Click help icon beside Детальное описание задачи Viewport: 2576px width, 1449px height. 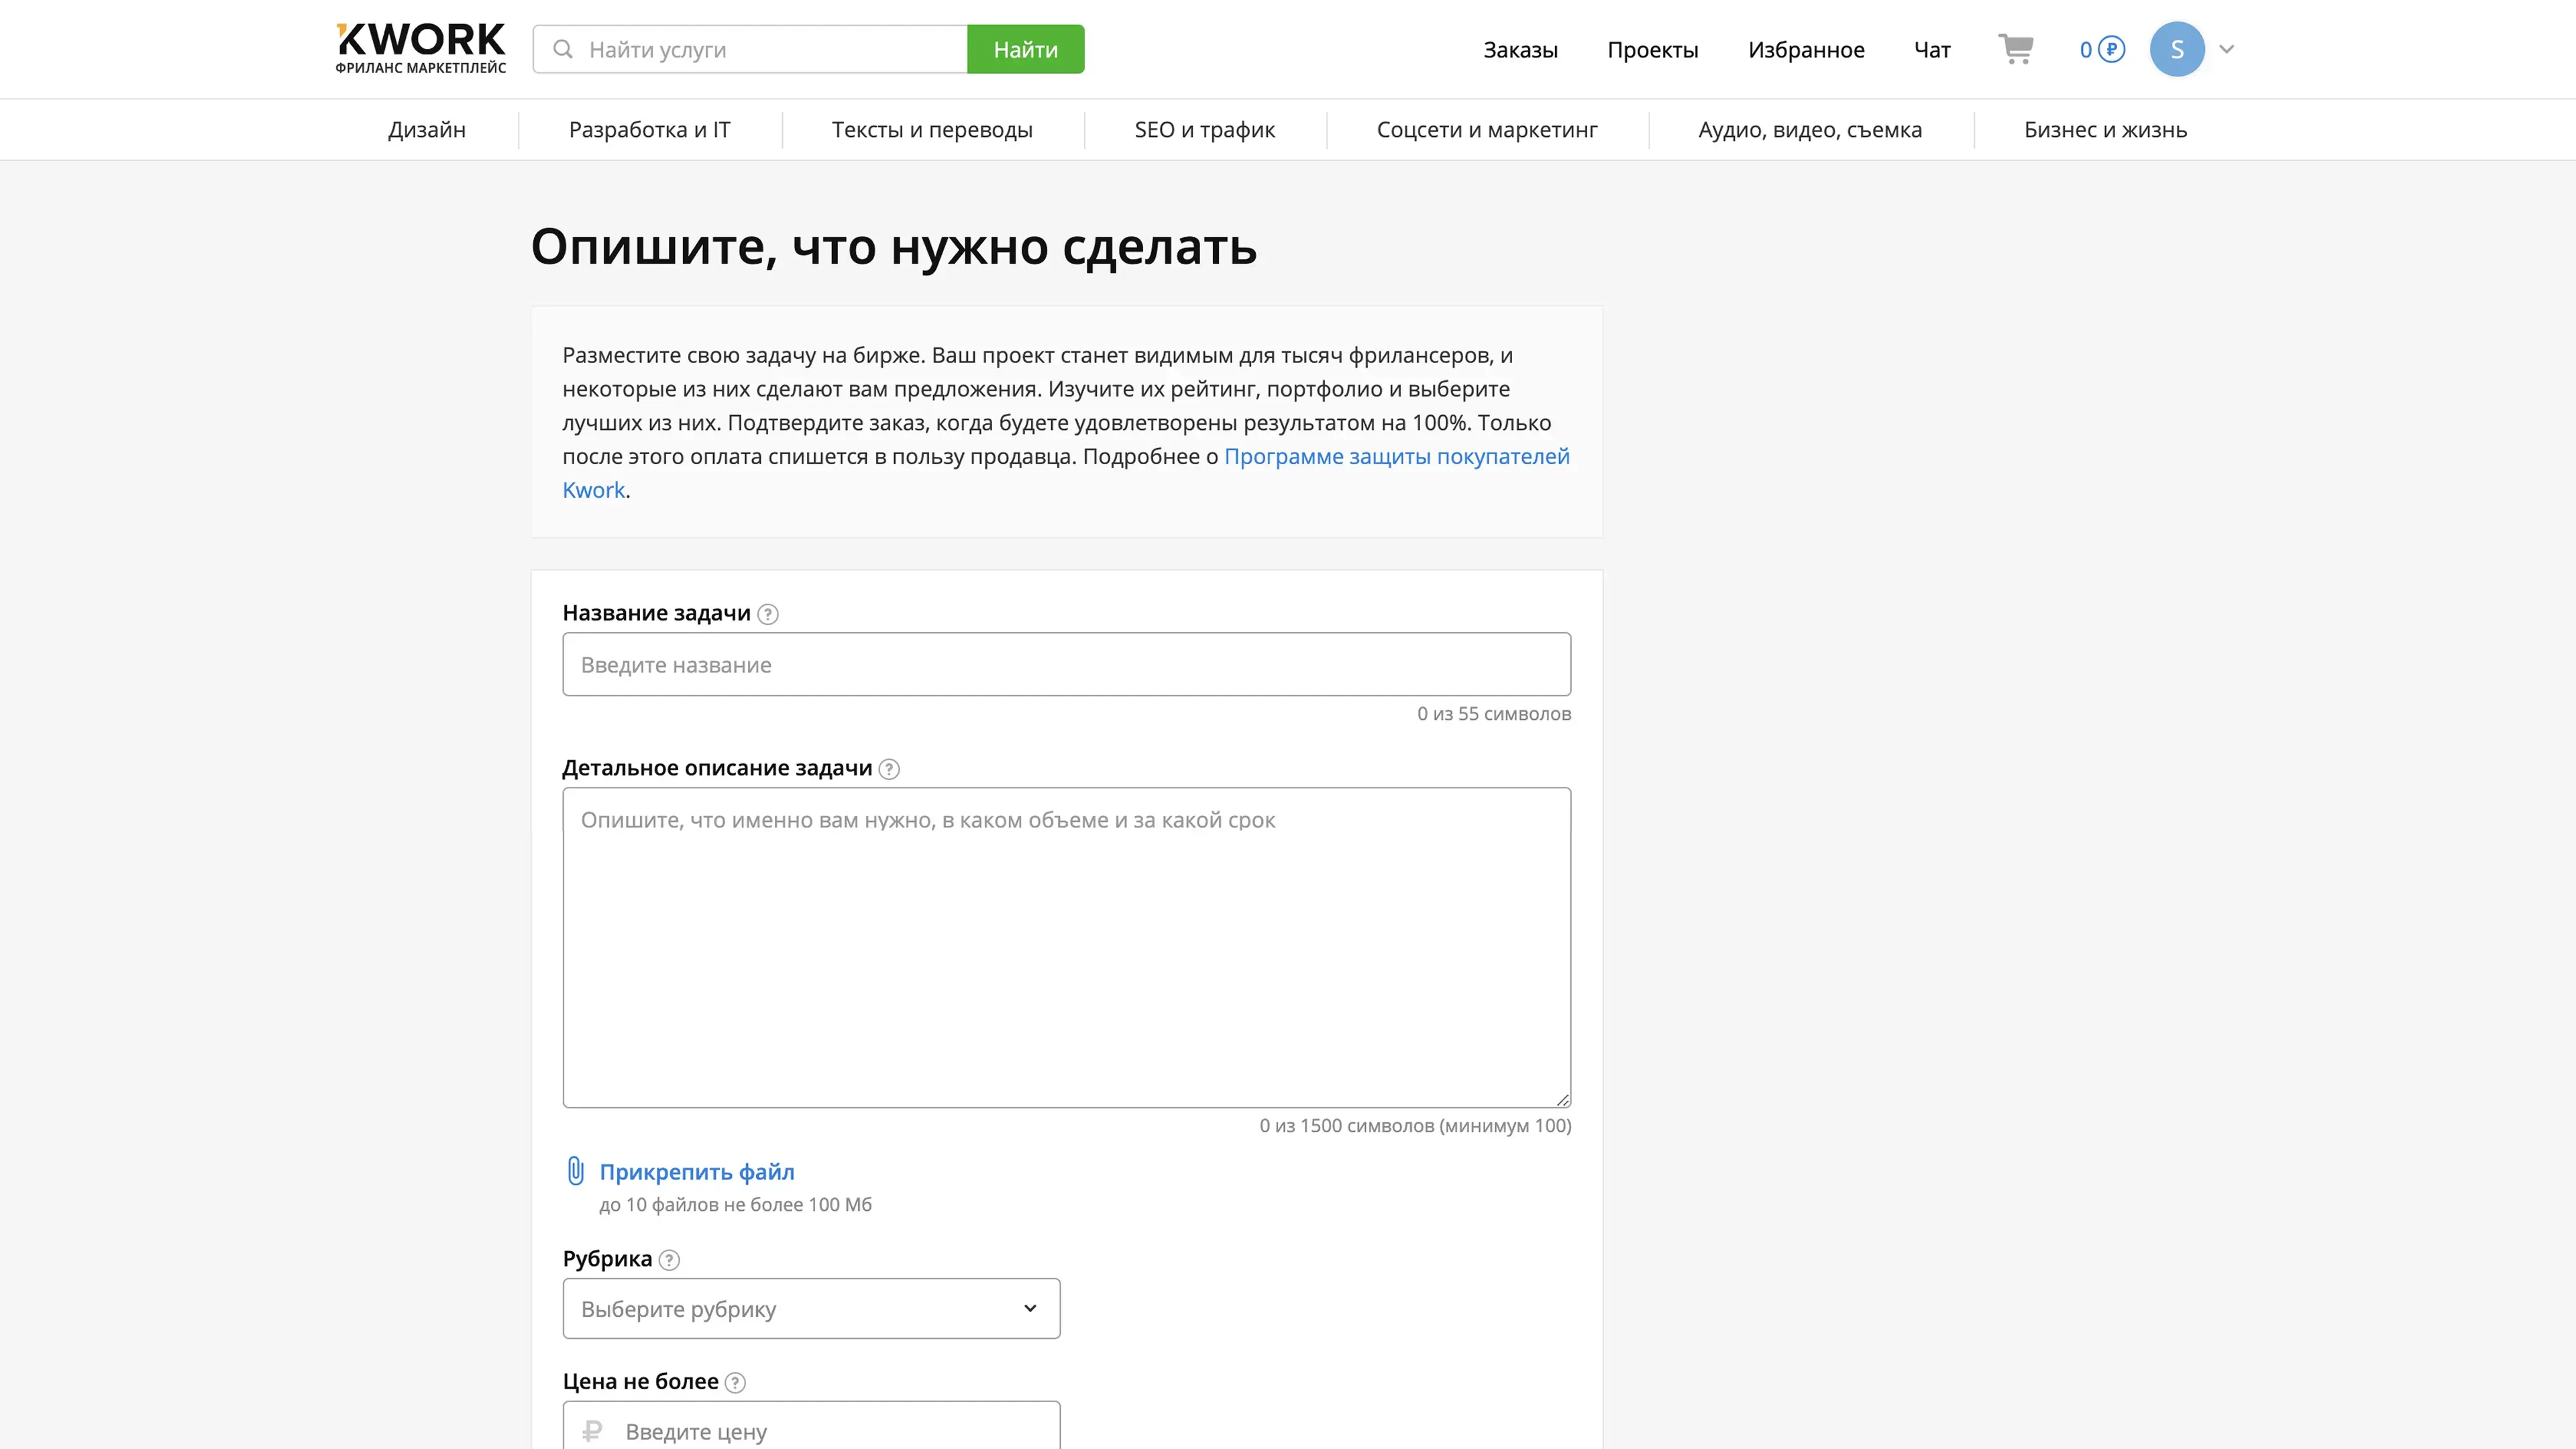click(889, 769)
